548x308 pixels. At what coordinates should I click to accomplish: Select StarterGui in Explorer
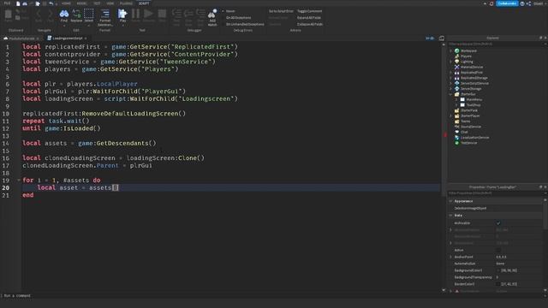coord(468,94)
